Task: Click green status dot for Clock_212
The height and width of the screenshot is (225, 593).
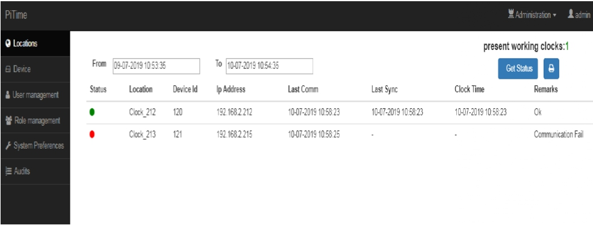Action: [92, 112]
